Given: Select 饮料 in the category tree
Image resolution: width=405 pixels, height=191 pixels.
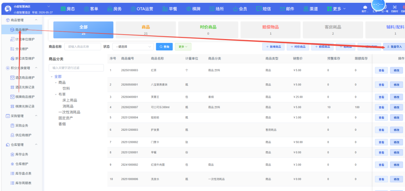Looking at the screenshot, I should (x=66, y=88).
